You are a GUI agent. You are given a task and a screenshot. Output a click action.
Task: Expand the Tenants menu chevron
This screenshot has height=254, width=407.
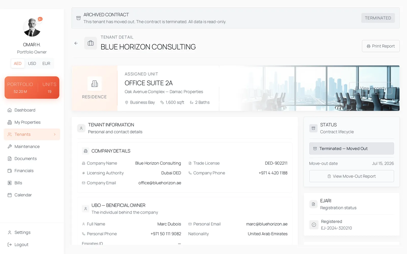(x=55, y=134)
